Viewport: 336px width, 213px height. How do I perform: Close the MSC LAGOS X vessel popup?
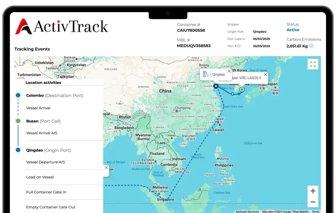tap(265, 74)
